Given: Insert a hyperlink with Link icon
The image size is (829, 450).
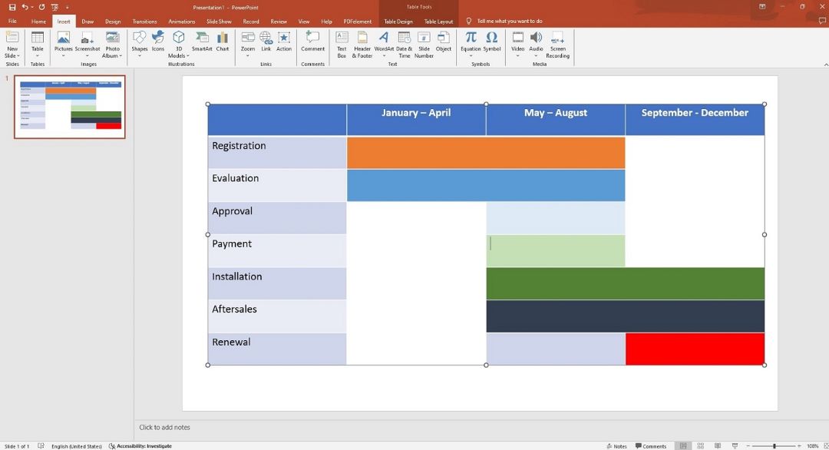Looking at the screenshot, I should (266, 38).
